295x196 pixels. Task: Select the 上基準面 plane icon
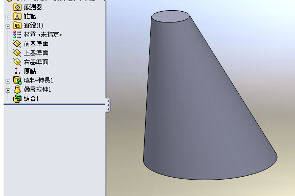click(17, 53)
